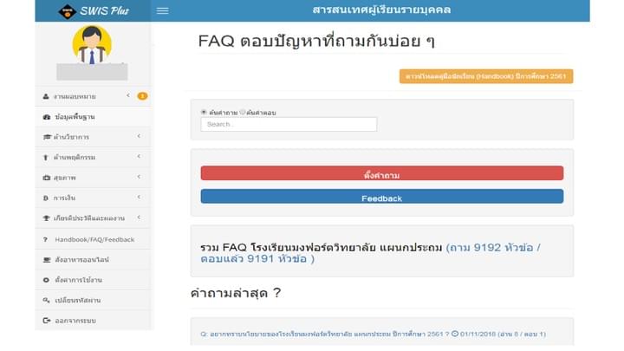Expand the การเงิน submenu chevron
The width and height of the screenshot is (624, 351).
pos(139,197)
